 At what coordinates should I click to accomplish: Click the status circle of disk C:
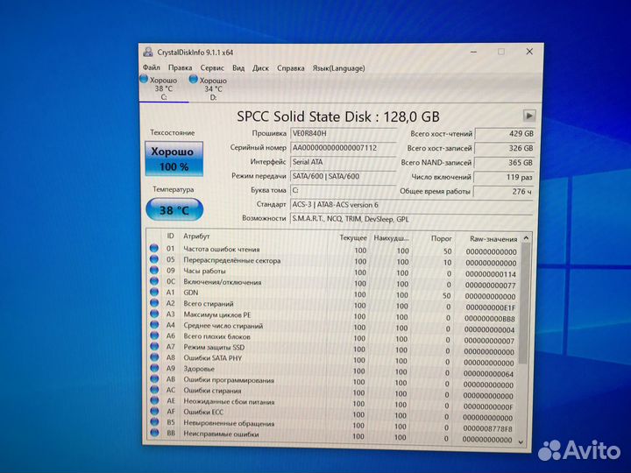145,80
